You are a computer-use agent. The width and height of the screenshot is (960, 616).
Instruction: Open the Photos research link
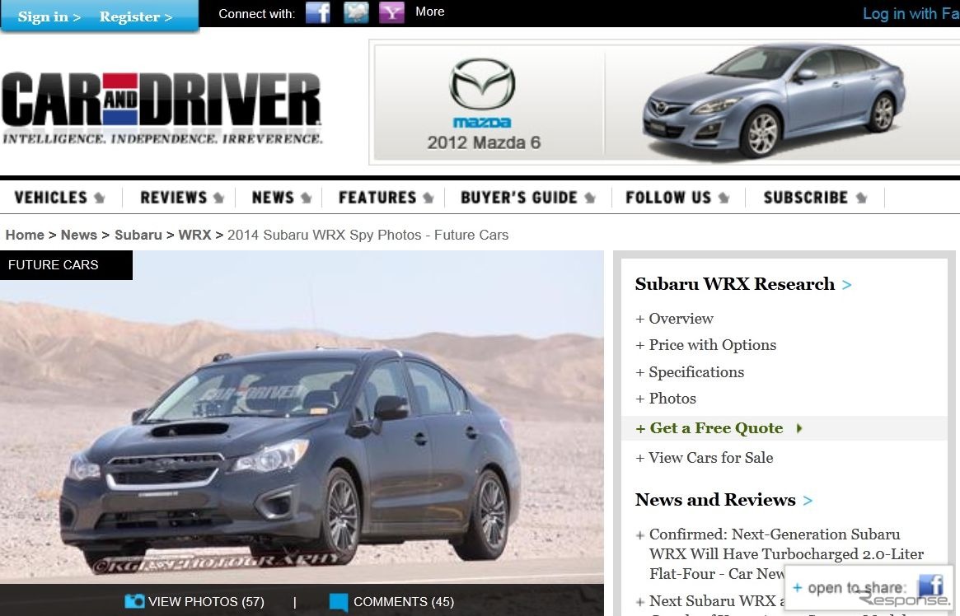[x=672, y=399]
